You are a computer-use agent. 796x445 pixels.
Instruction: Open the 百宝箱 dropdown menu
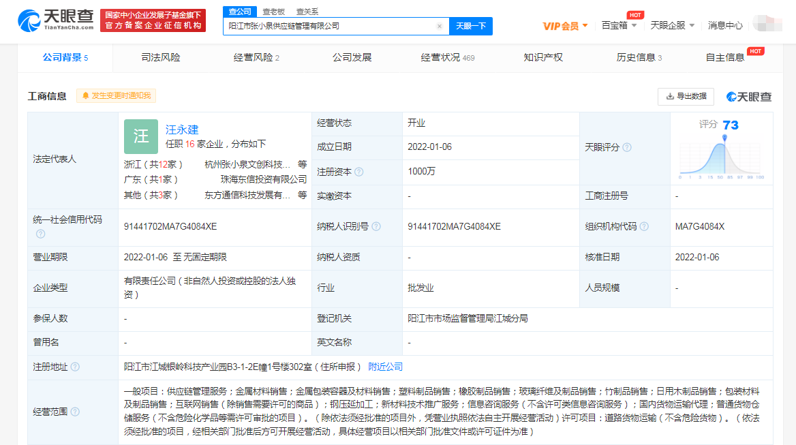pyautogui.click(x=619, y=25)
